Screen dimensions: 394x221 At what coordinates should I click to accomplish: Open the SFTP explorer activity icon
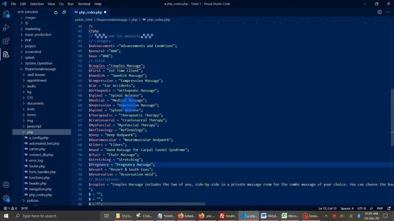(x=6, y=55)
